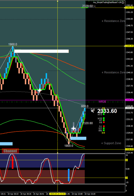The image size is (134, 196).
Task: Click the yellow 2326.00 price level tag
Action: pos(129,149)
